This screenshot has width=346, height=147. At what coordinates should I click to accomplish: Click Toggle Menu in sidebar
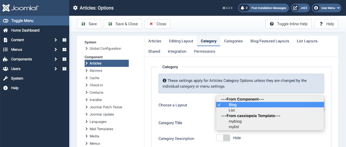[x=34, y=21]
